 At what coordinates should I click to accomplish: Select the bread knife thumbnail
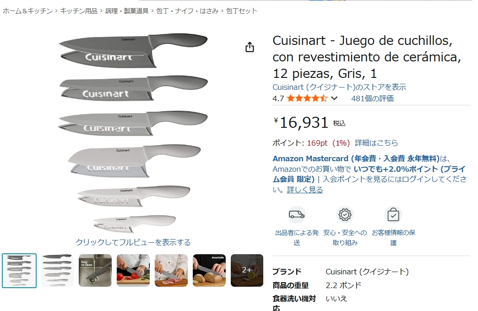(209, 270)
